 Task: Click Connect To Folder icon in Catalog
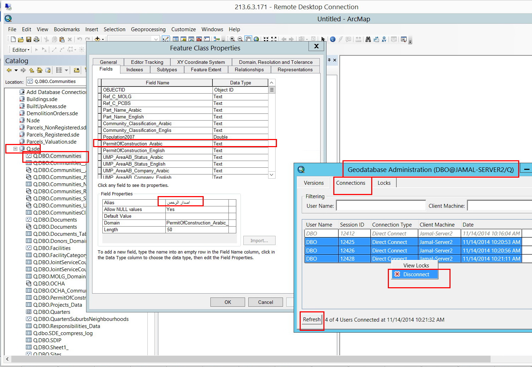pyautogui.click(x=77, y=70)
